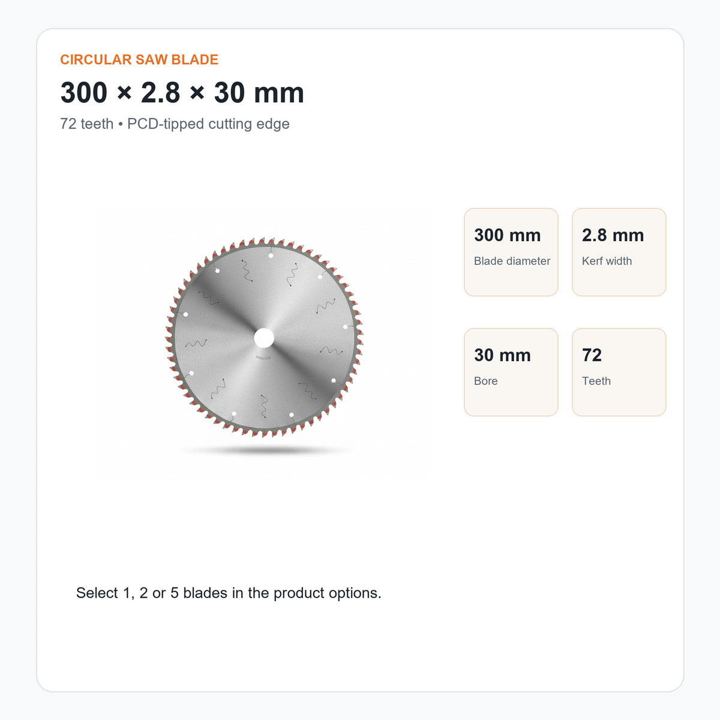Click the 72 teeth PCD-tipped cutting edge subtitle
The height and width of the screenshot is (720, 720).
[175, 124]
